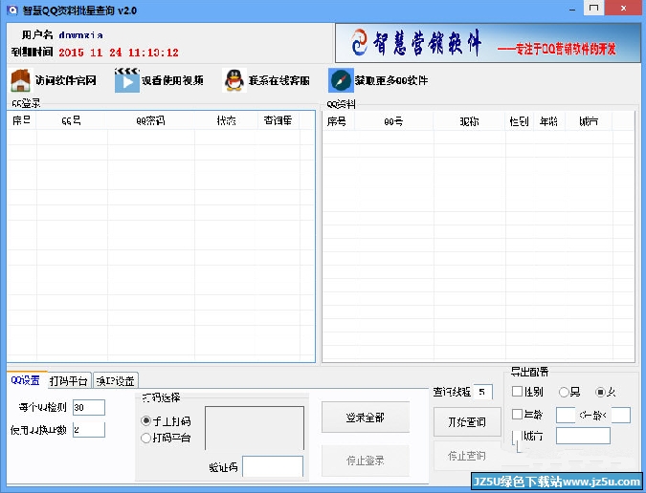The image size is (646, 493).
Task: Click the 智慧营销软件 banner
Action: coord(488,43)
